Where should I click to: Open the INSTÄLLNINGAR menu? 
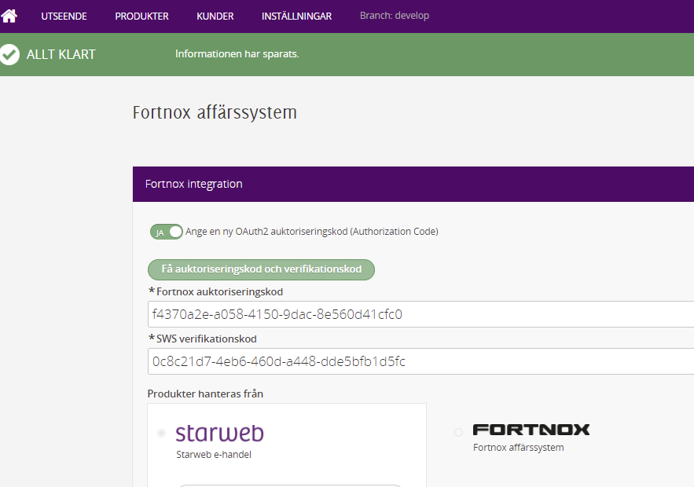coord(296,16)
